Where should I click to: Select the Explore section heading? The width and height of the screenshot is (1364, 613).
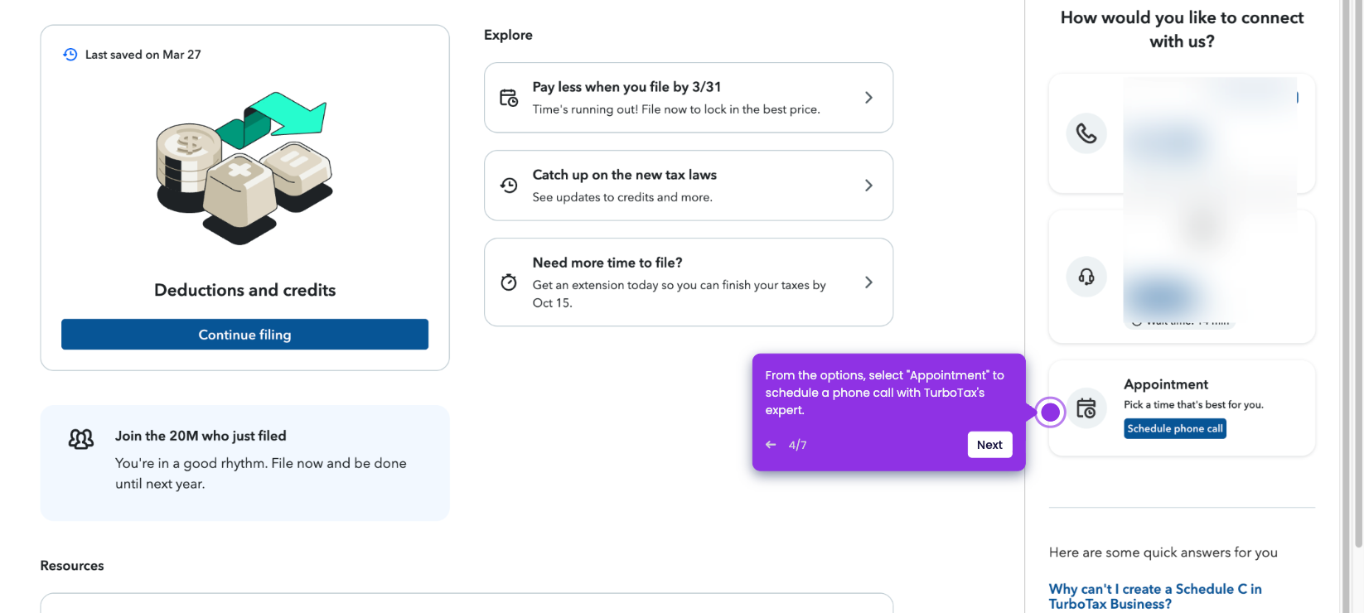[508, 35]
